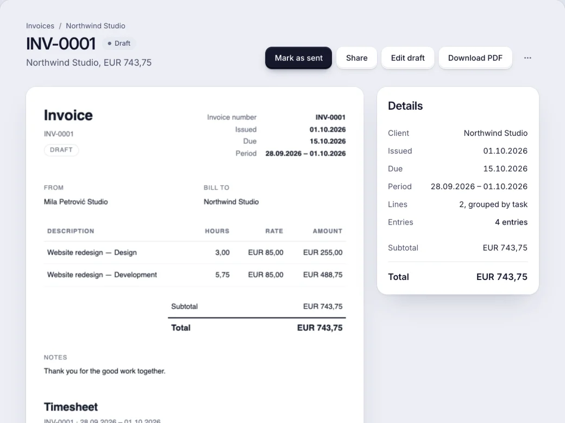Viewport: 565px width, 423px height.
Task: Click the Details panel heading
Action: pyautogui.click(x=405, y=105)
